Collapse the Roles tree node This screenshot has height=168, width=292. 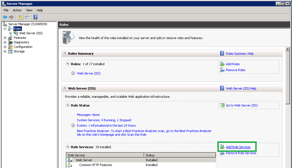tap(5, 29)
